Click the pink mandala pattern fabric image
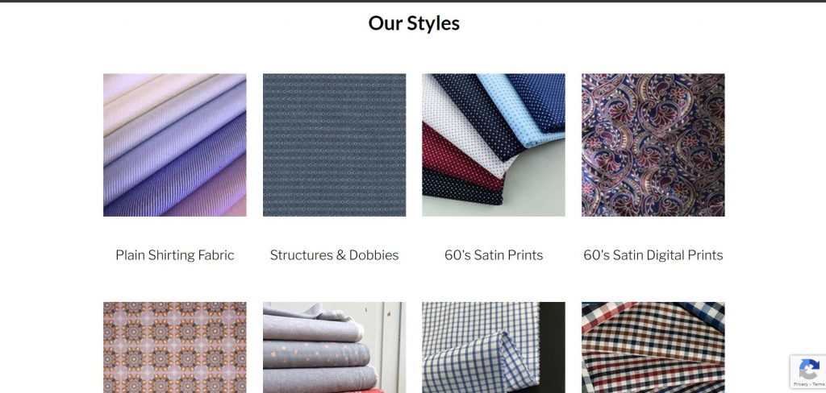This screenshot has height=393, width=826. coord(175,347)
